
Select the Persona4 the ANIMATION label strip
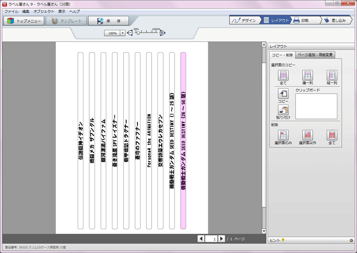pos(149,141)
